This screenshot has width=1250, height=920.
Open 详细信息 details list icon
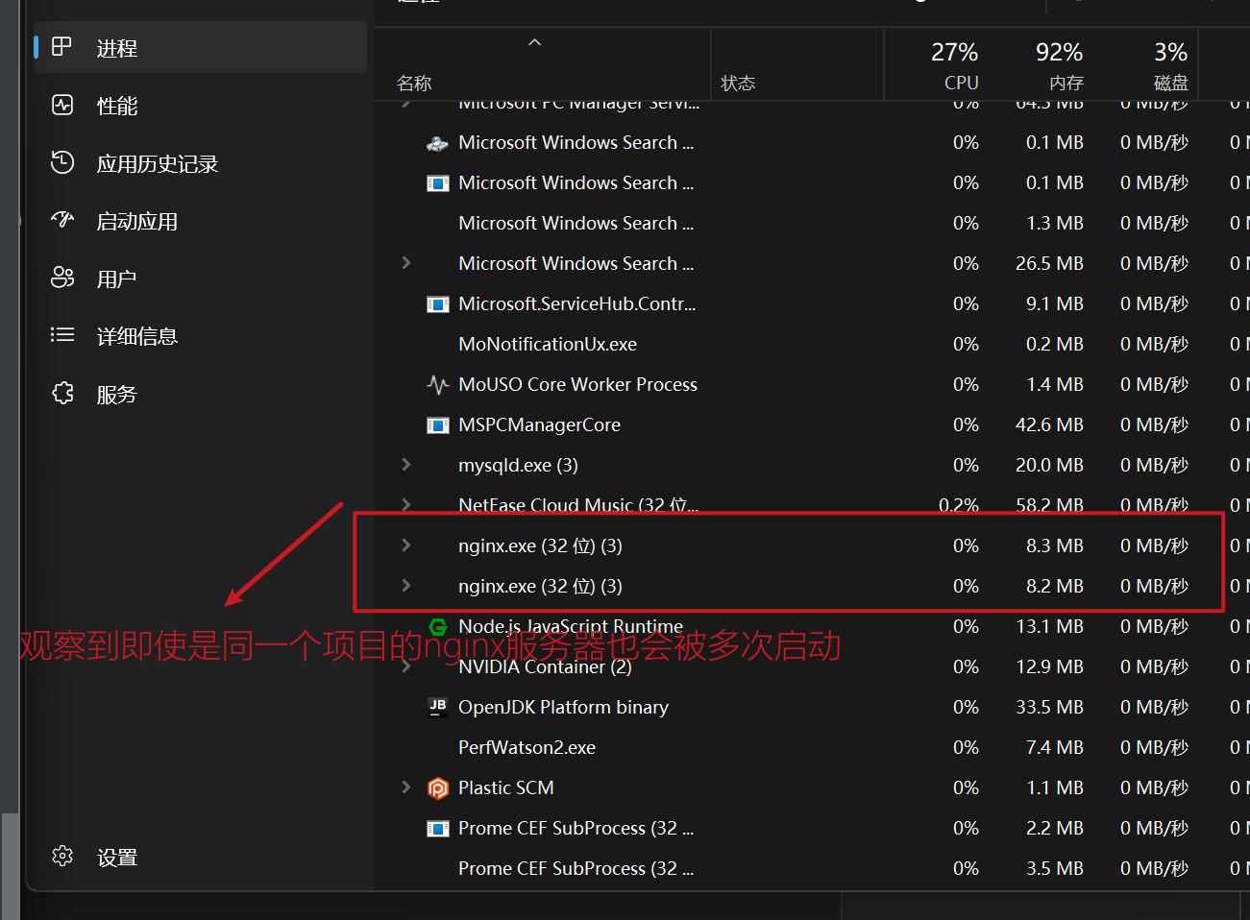coord(61,335)
